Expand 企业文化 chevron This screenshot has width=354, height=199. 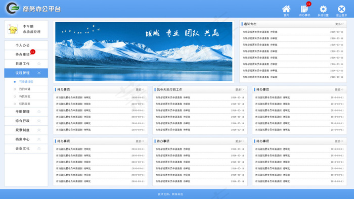tap(39, 148)
